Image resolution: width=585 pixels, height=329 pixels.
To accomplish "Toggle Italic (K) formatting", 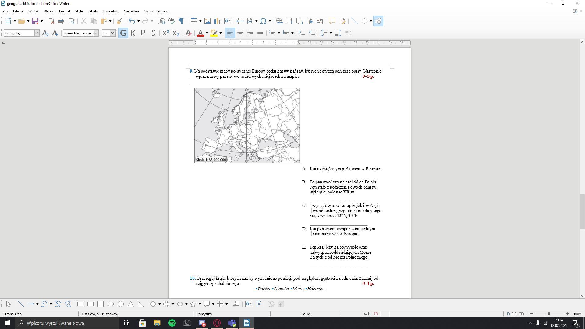I will [133, 33].
